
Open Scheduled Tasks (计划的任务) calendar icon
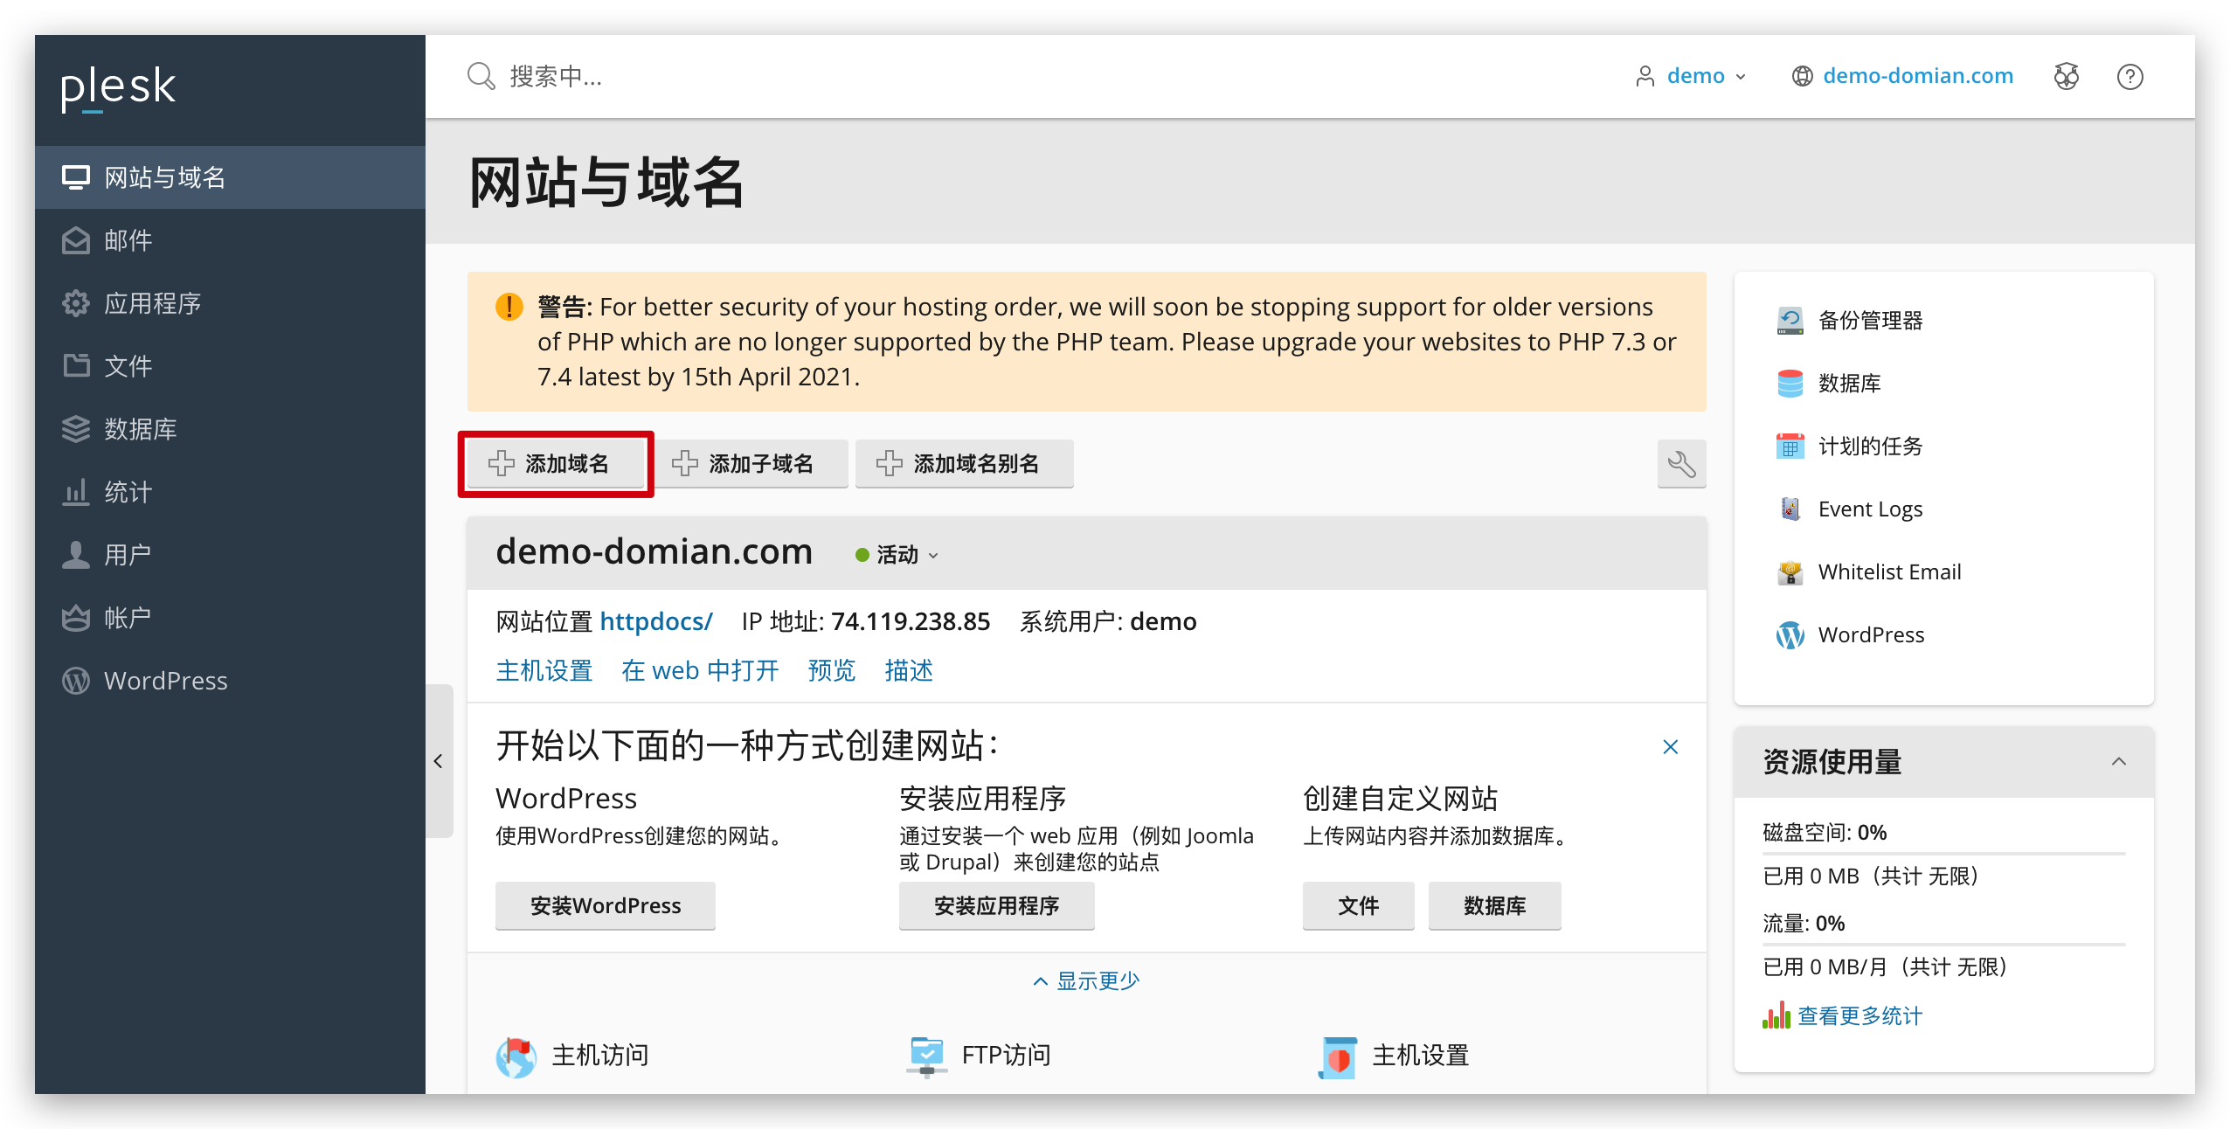1790,447
